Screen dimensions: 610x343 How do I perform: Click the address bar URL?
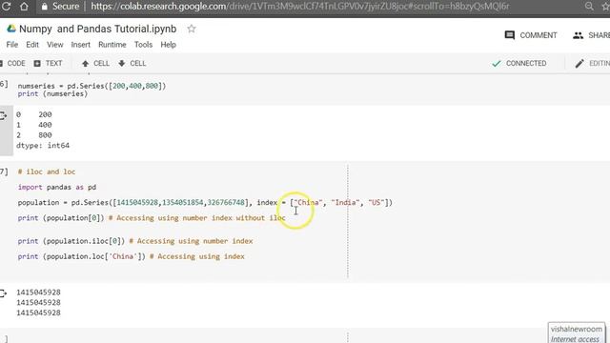coord(299,7)
